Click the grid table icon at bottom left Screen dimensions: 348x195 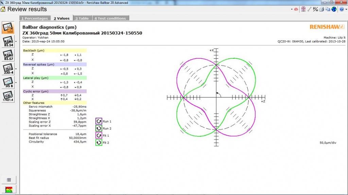pyautogui.click(x=9, y=180)
